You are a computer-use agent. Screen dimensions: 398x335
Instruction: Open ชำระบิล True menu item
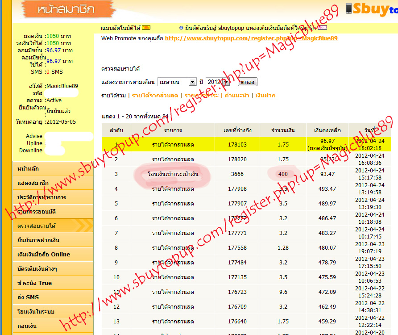pyautogui.click(x=53, y=283)
